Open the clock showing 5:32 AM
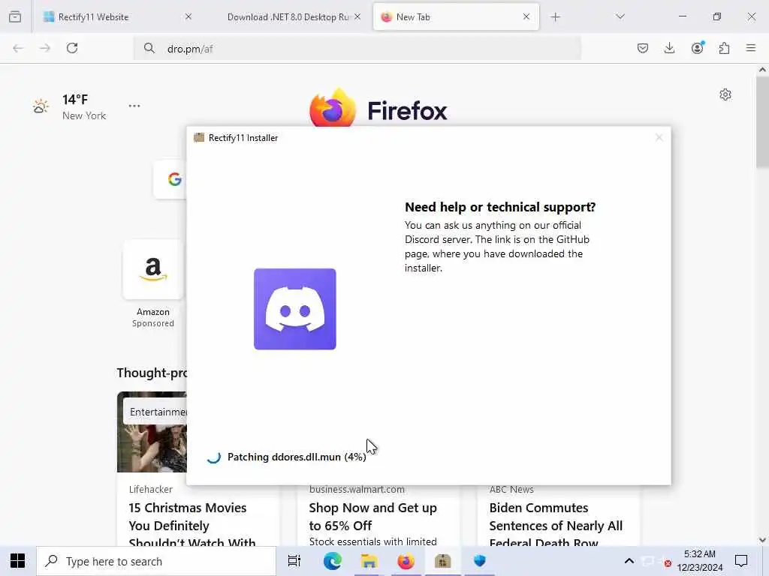This screenshot has width=769, height=576. tap(700, 561)
